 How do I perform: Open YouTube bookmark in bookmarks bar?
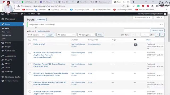tap(28, 10)
